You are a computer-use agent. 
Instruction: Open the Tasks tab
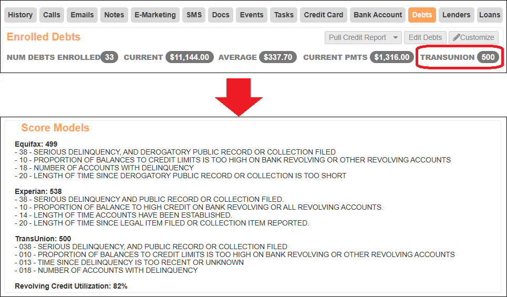(x=284, y=15)
